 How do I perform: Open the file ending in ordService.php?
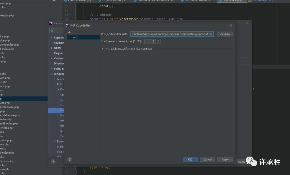[9, 124]
